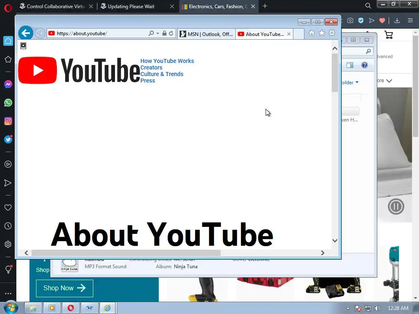Viewport: 419px width, 314px height.
Task: Click the broken image placeholder icon
Action: (x=23, y=46)
